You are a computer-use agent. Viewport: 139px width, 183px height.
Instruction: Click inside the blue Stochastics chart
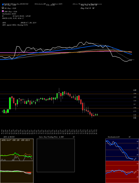[122, 150]
